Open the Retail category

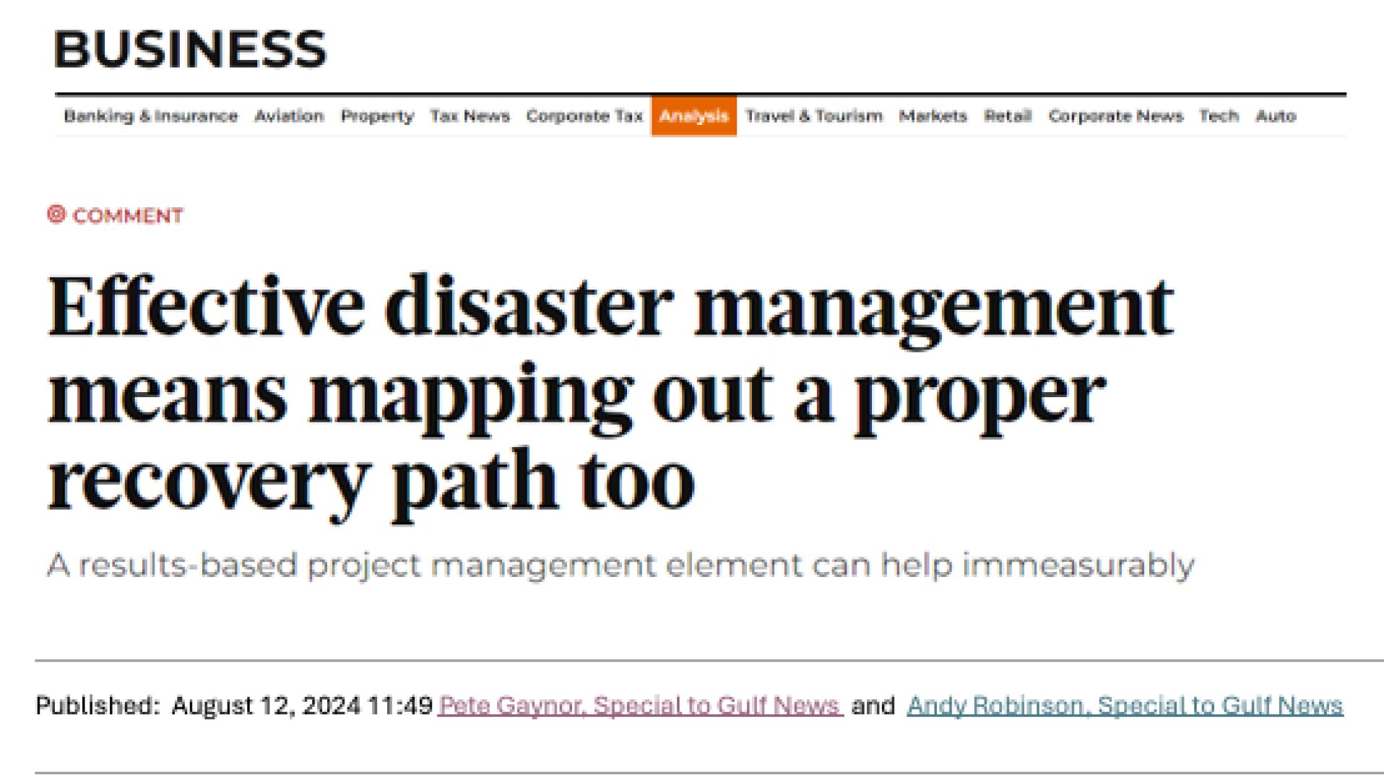1008,116
